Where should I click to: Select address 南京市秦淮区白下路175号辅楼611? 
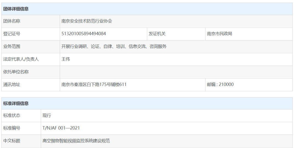click(x=94, y=85)
